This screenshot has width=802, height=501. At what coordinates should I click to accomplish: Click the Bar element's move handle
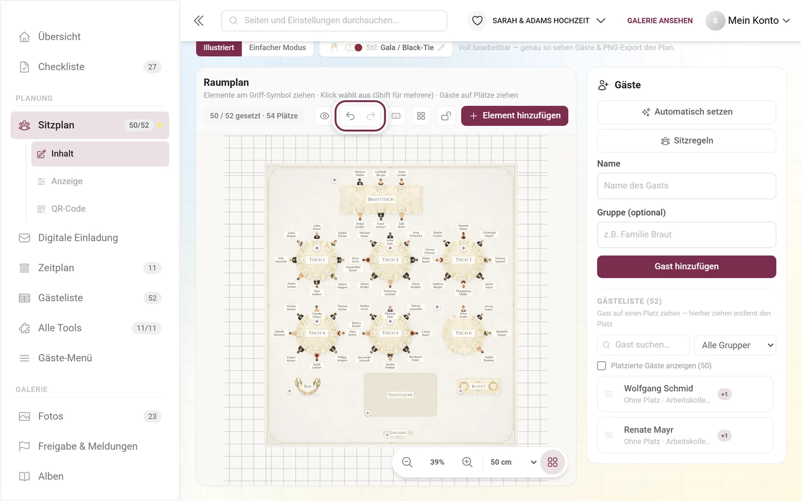point(290,391)
